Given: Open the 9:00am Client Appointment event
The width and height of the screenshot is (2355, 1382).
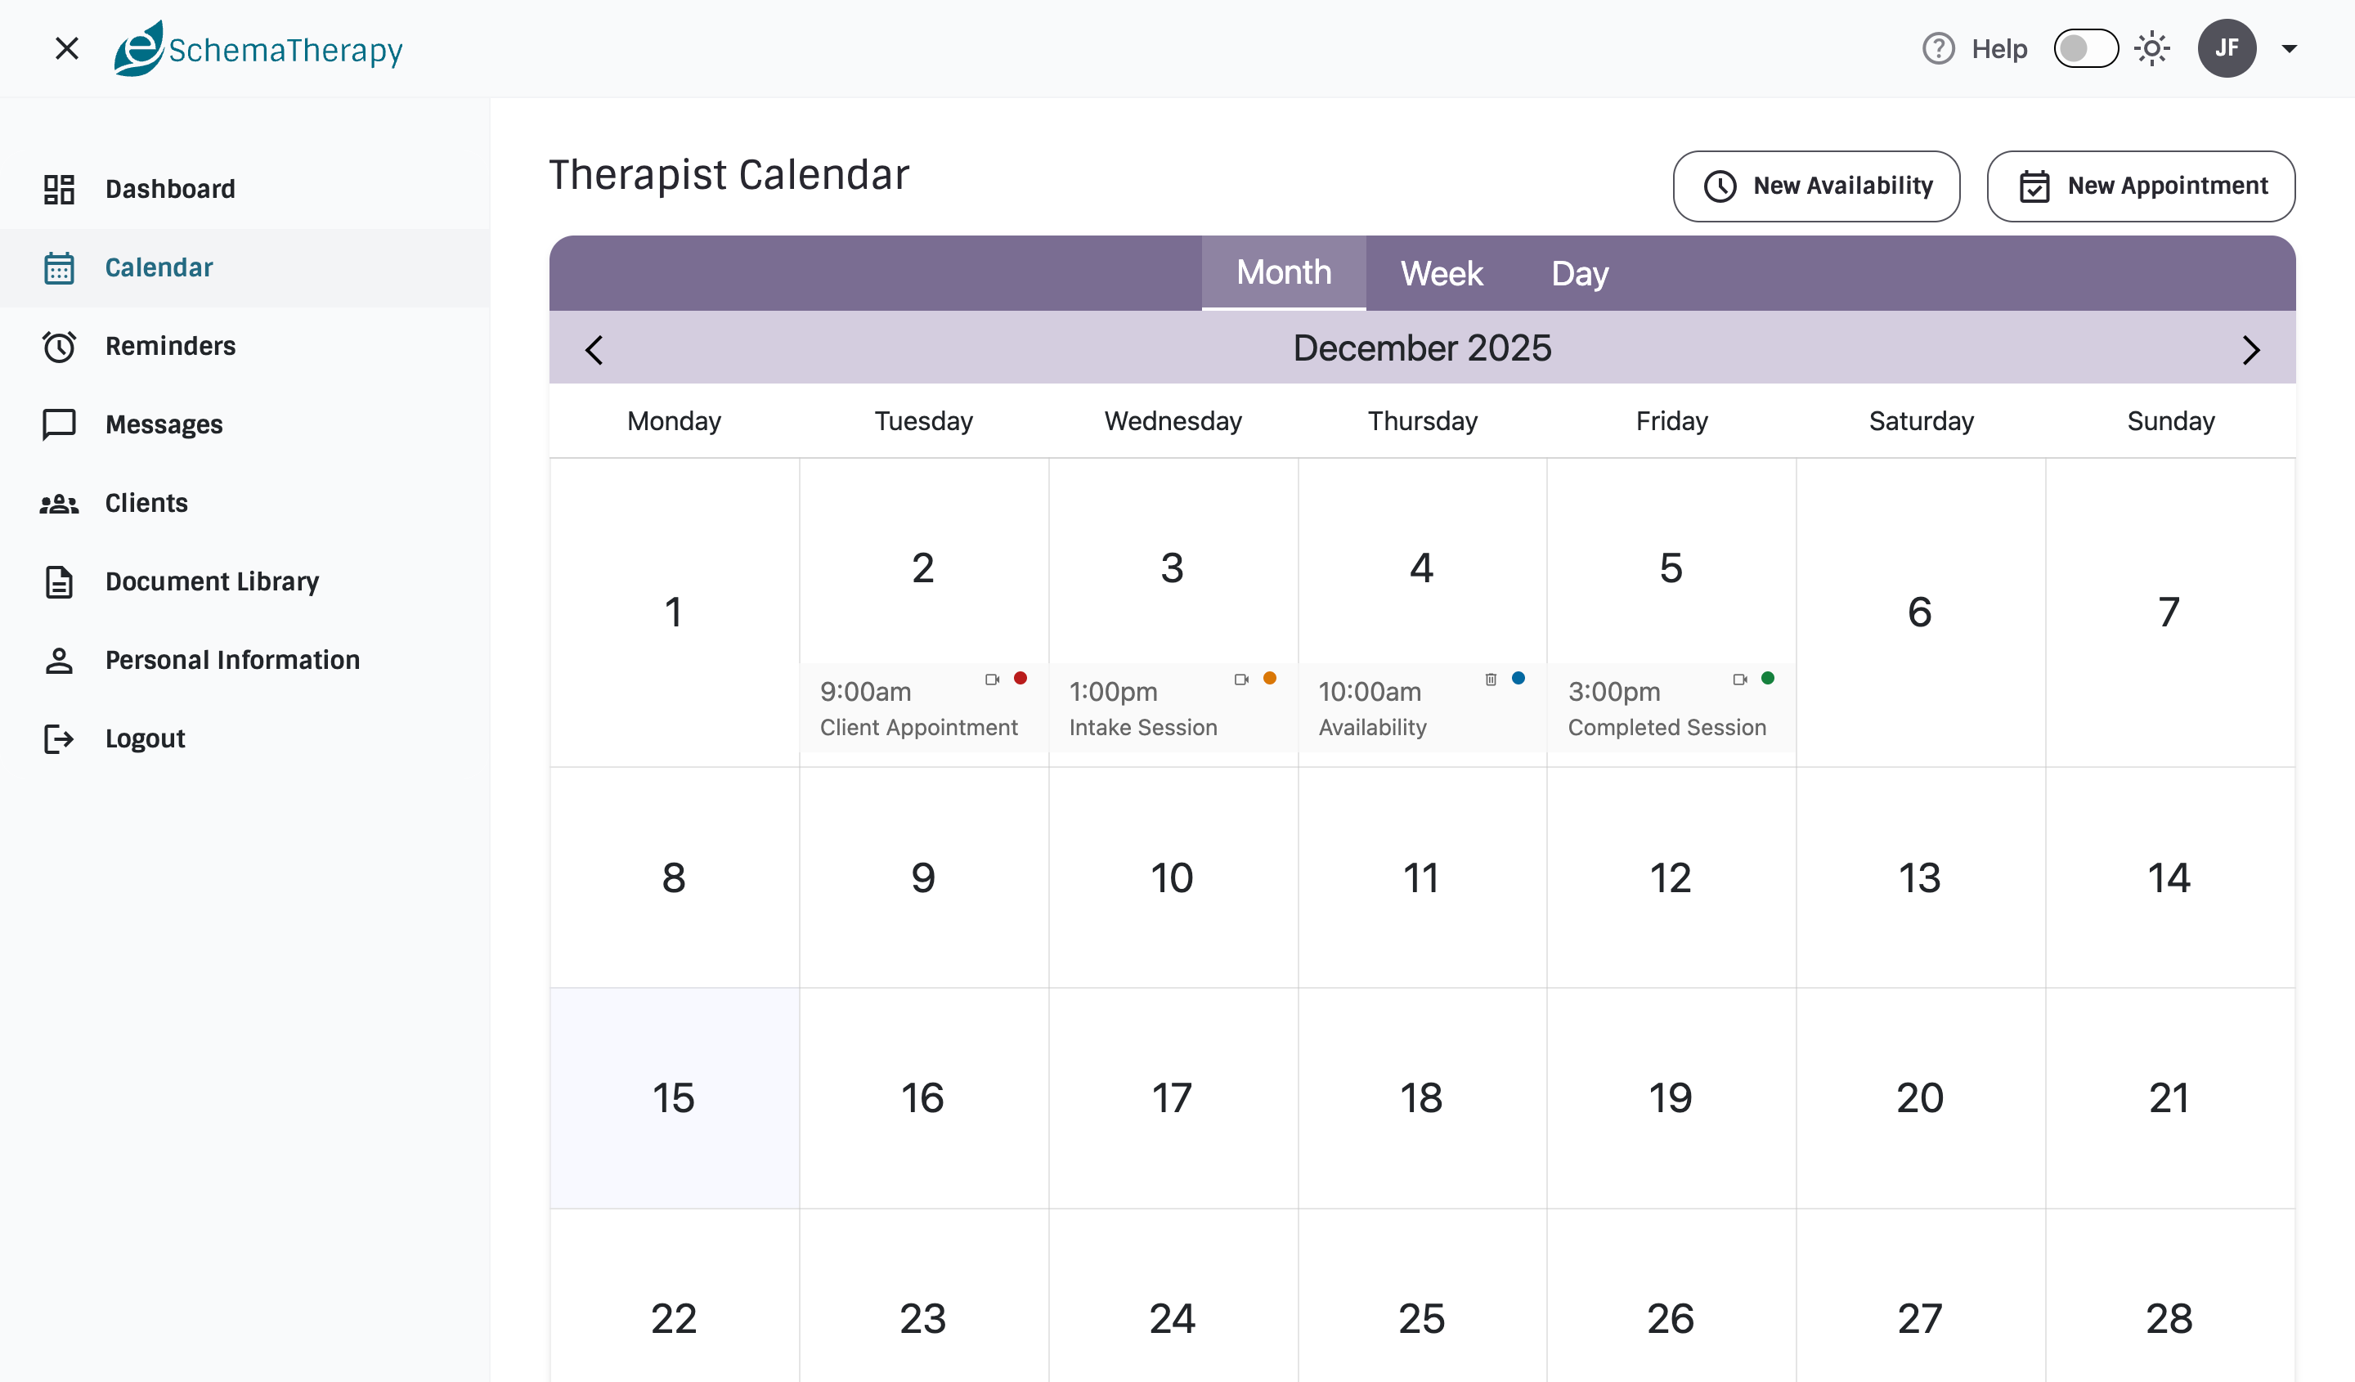Looking at the screenshot, I should pyautogui.click(x=923, y=708).
